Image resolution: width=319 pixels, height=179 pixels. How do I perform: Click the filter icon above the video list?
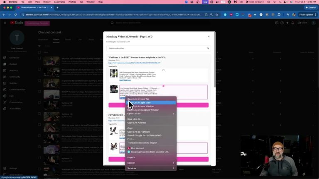coord(39,46)
